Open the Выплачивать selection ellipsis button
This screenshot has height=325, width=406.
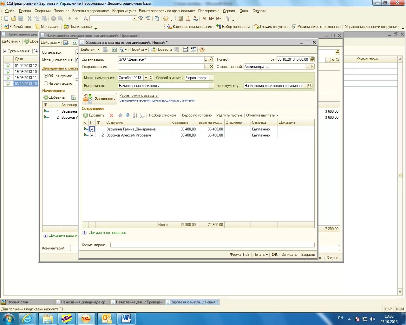tap(212, 86)
